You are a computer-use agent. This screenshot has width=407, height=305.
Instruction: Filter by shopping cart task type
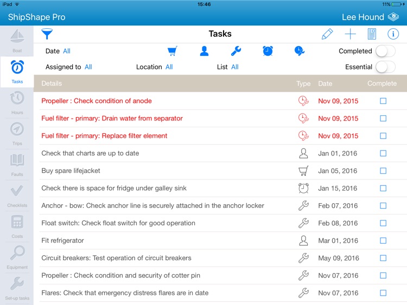(x=173, y=51)
